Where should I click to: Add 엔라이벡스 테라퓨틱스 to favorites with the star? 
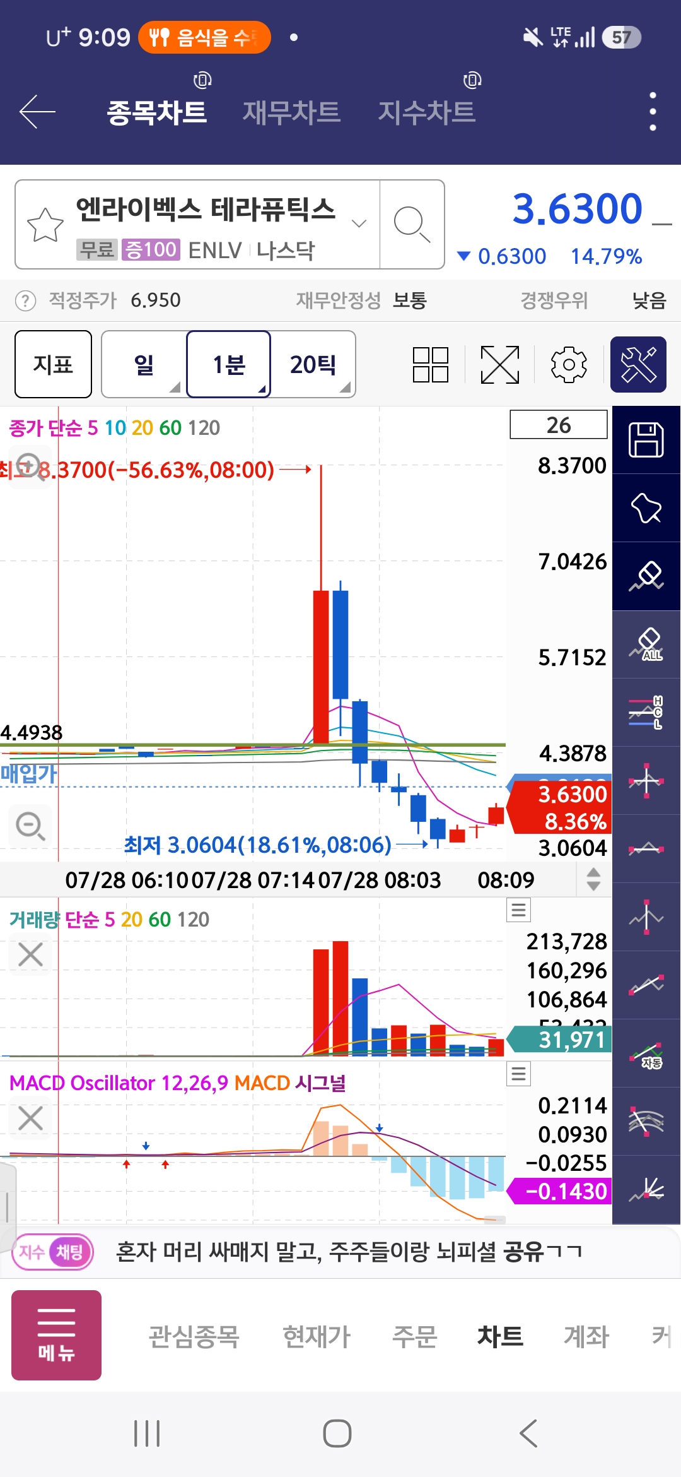pyautogui.click(x=45, y=225)
